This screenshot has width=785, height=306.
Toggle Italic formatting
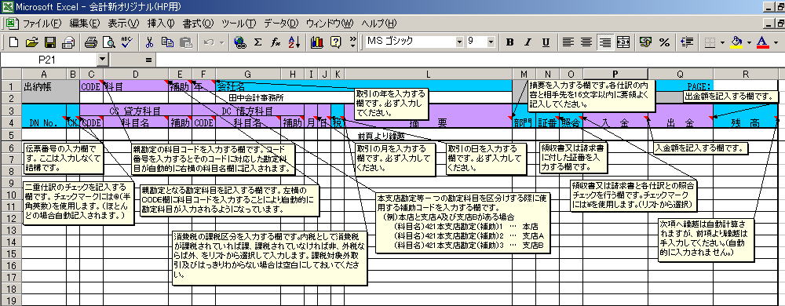tap(528, 42)
